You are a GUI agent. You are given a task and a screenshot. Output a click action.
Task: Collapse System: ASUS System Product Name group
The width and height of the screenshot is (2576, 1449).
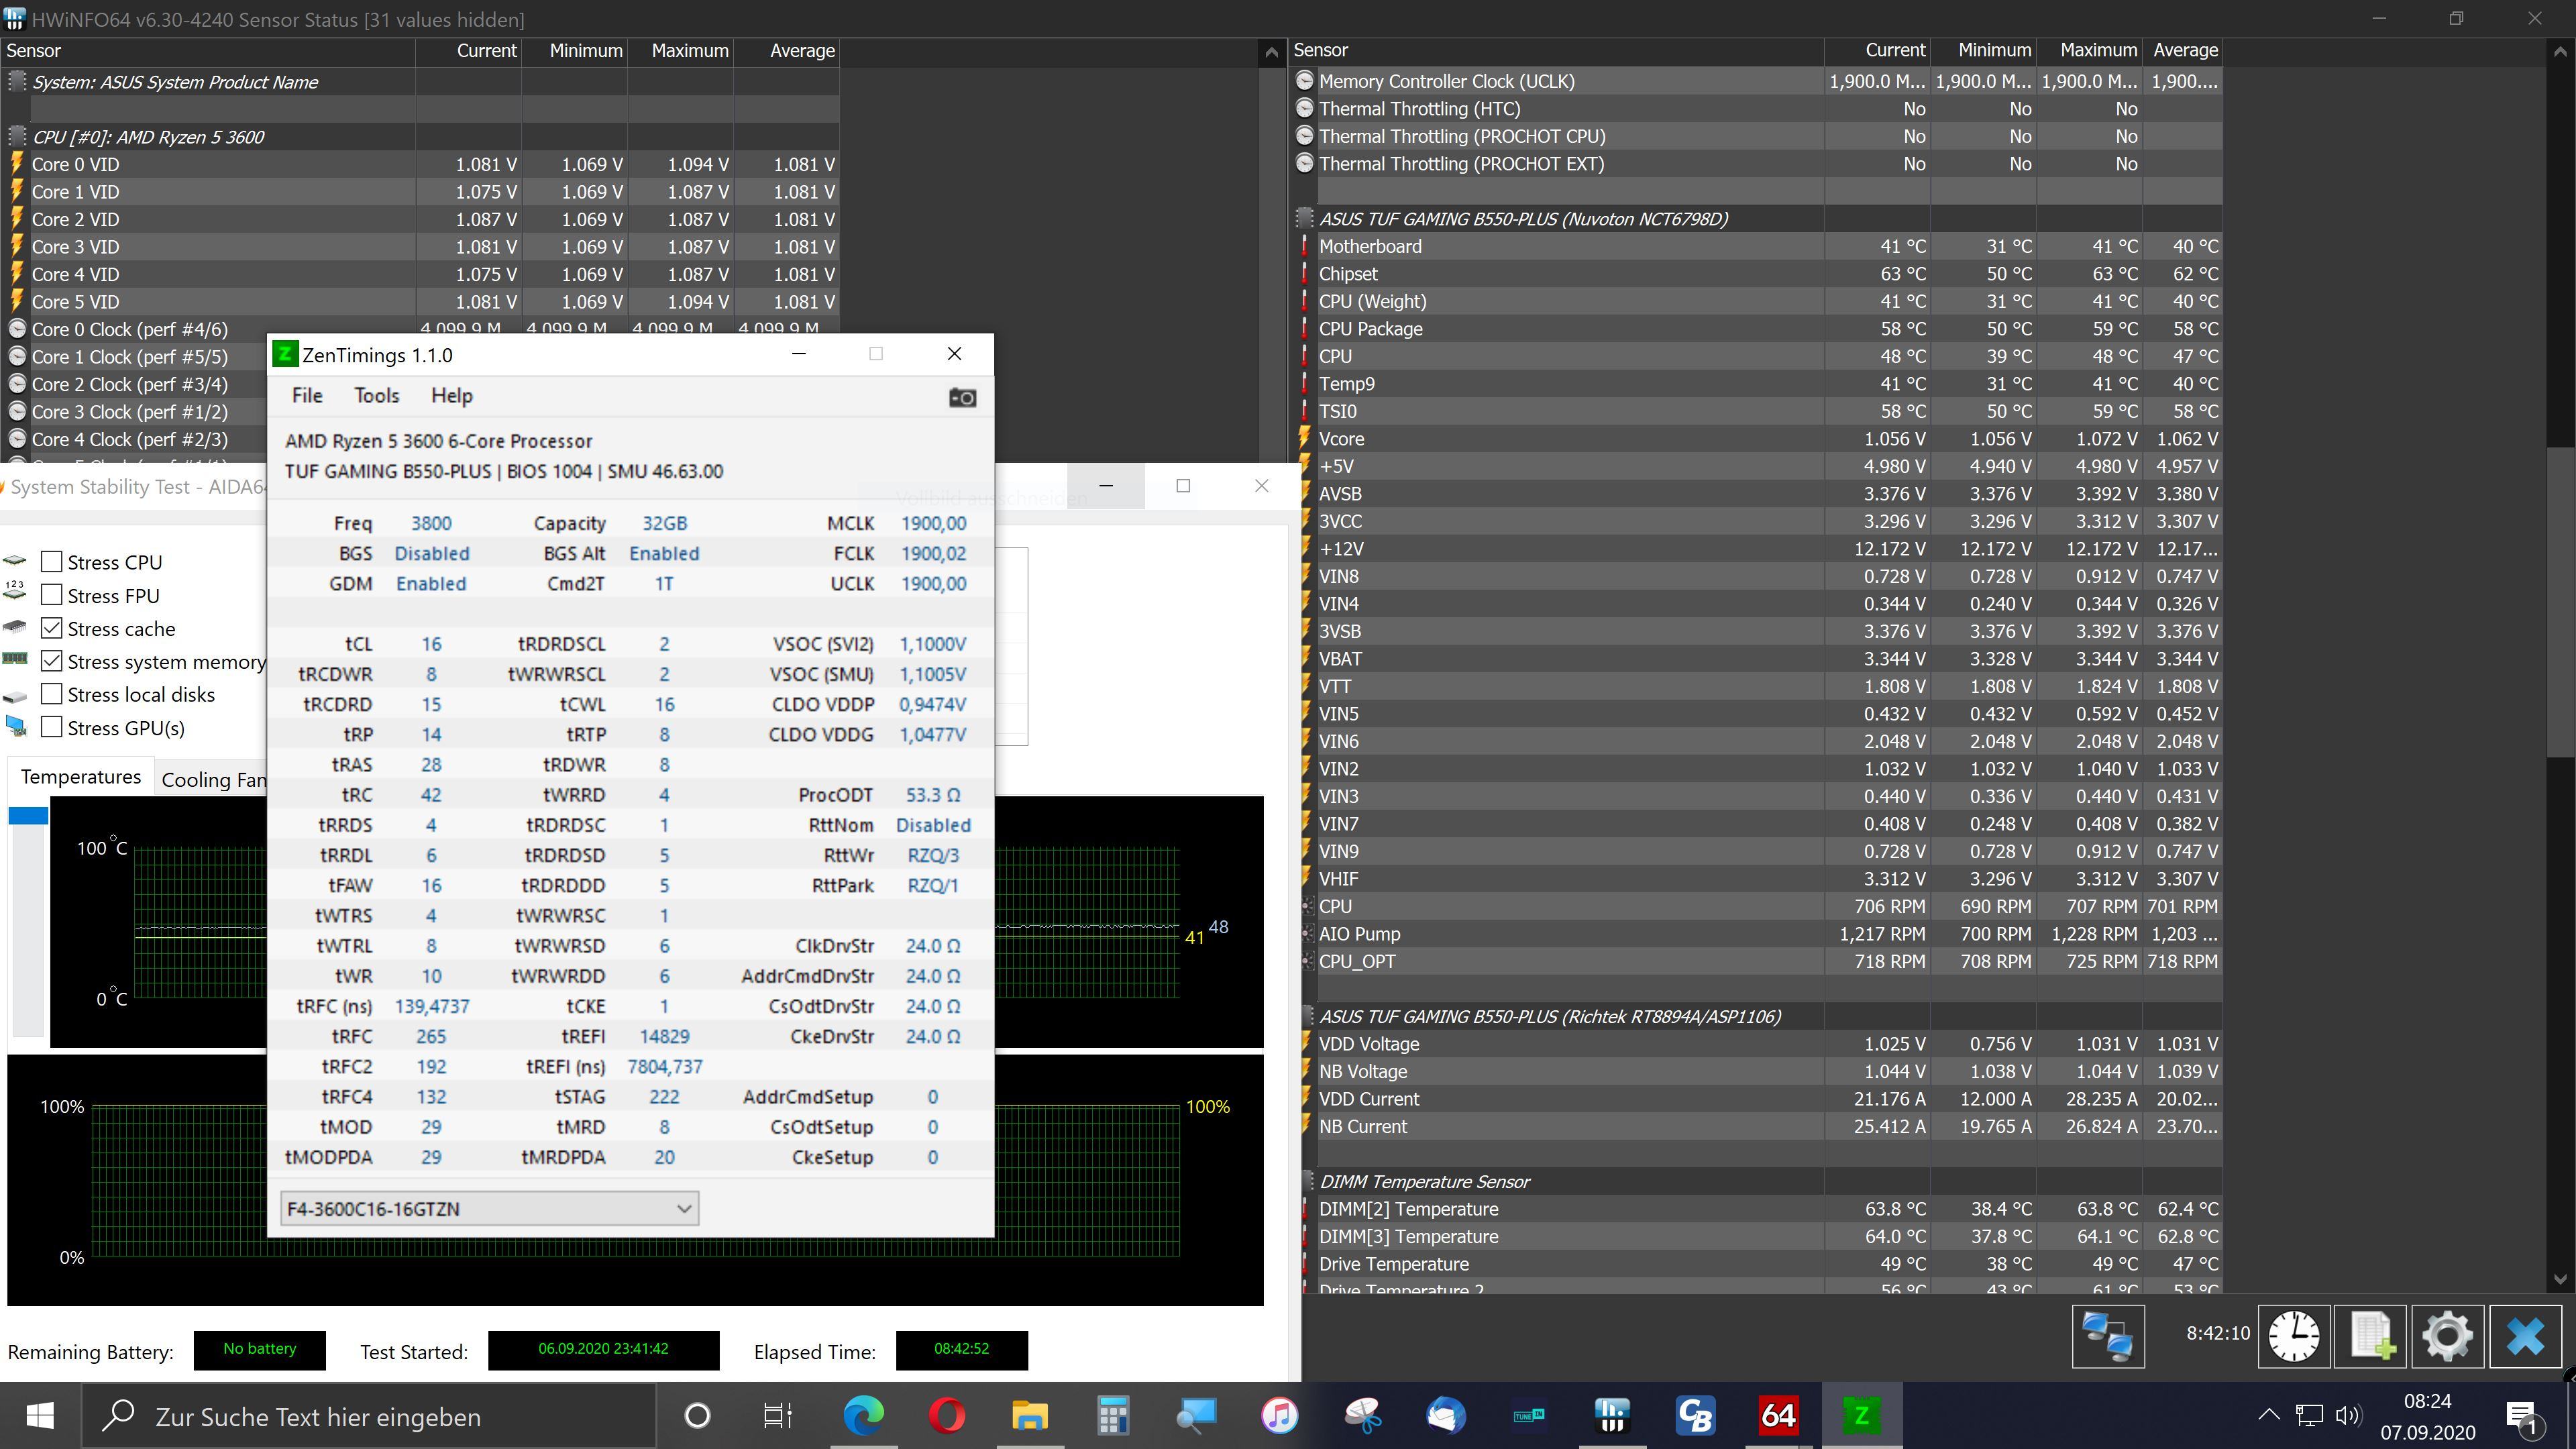[x=17, y=82]
